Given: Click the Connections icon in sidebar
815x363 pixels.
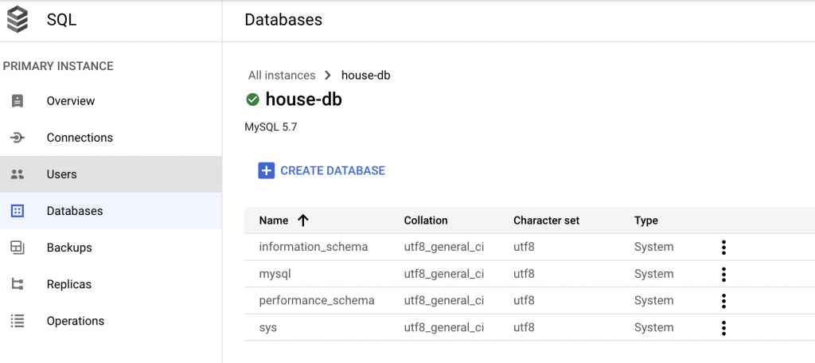Looking at the screenshot, I should (x=18, y=138).
